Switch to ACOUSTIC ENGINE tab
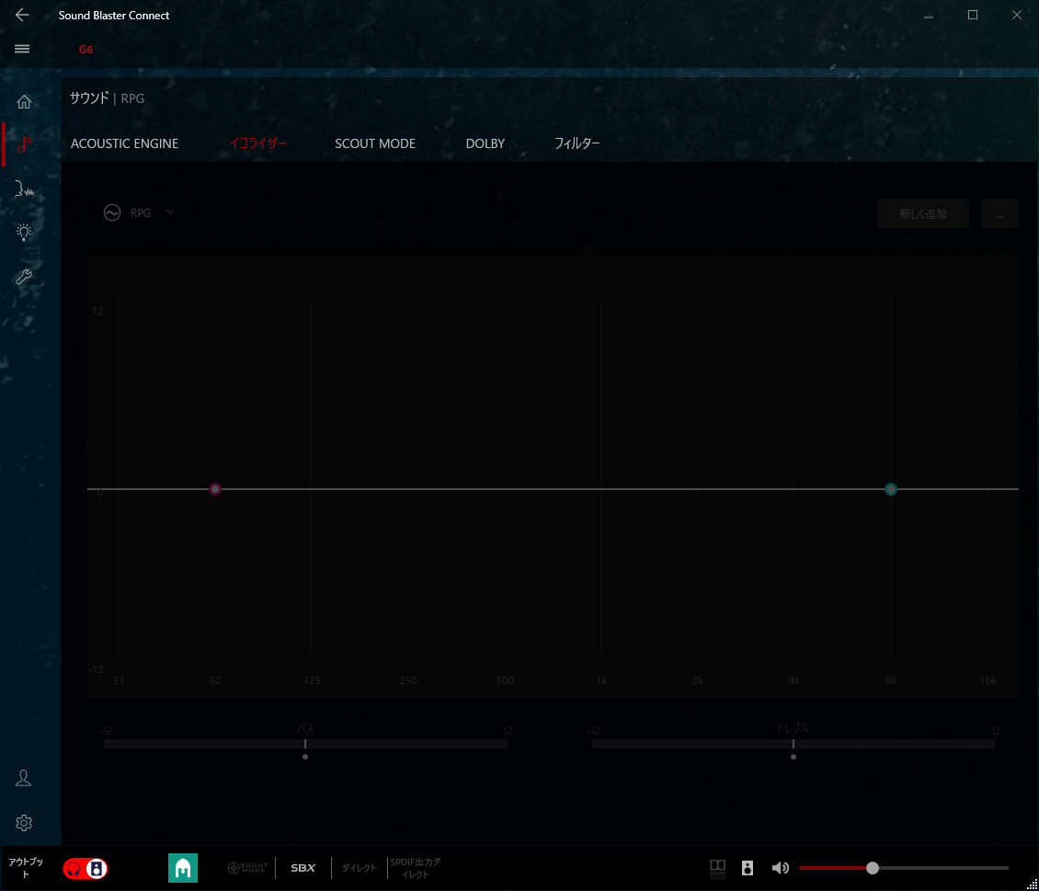The image size is (1039, 891). [124, 143]
